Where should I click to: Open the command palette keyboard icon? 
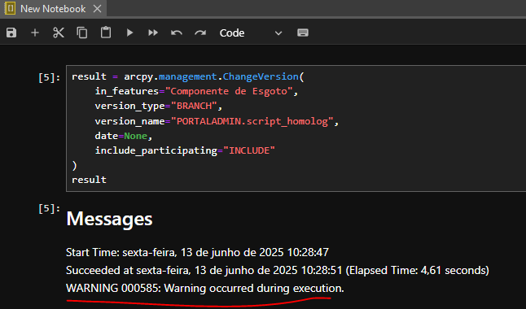coord(303,33)
